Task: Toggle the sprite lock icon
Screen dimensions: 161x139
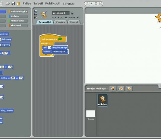Action: [x=72, y=13]
